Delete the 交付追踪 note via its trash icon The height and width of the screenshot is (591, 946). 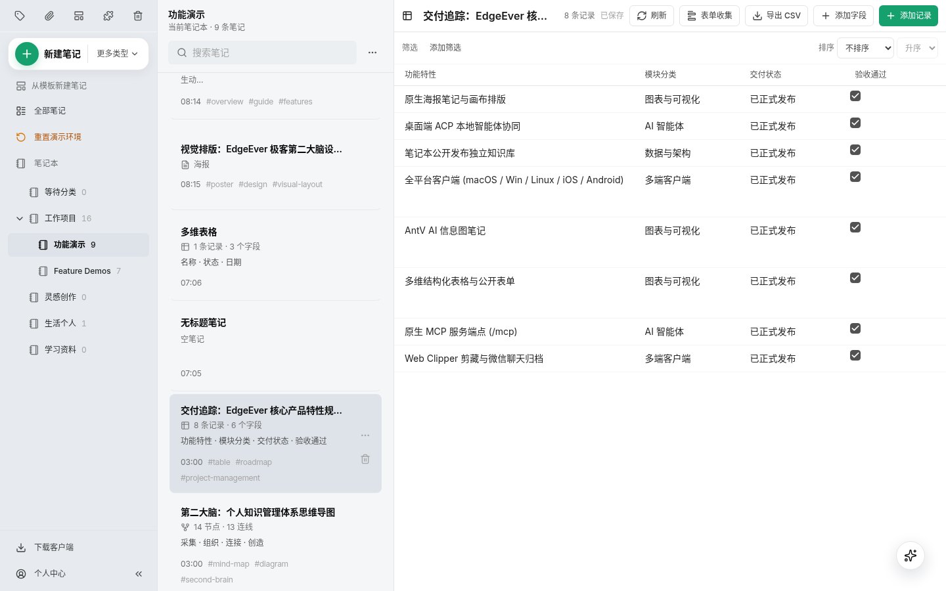(x=365, y=459)
